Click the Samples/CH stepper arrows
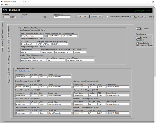Viewport: 156px width, 123px height. coord(53,17)
